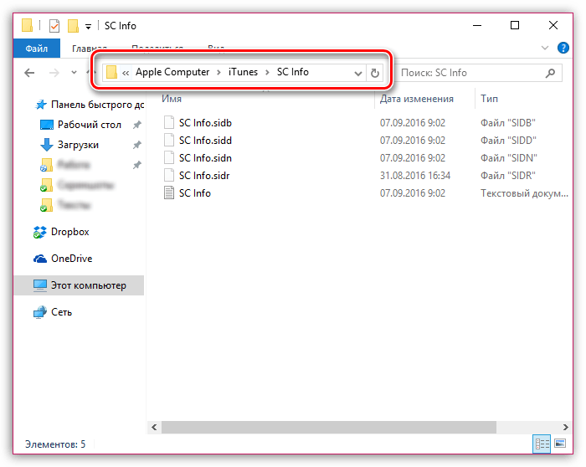Image resolution: width=586 pixels, height=467 pixels.
Task: Switch to details view icon in status bar
Action: 542,444
